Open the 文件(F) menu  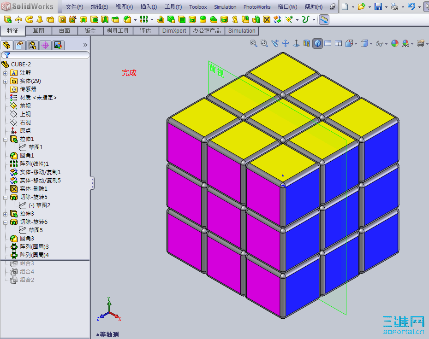coord(74,7)
